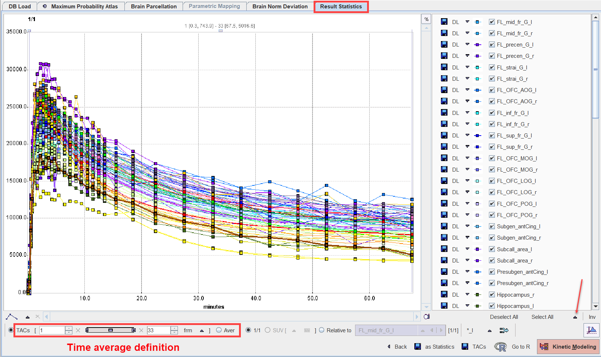The image size is (601, 357).
Task: Click the save icon beside Hippocampus_r
Action: (x=444, y=294)
